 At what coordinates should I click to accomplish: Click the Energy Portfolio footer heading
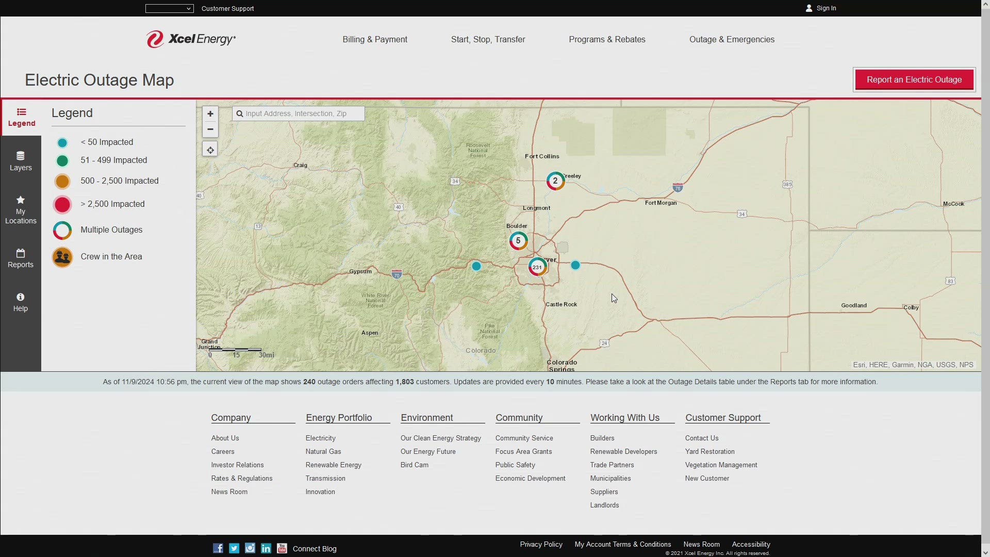tap(339, 418)
